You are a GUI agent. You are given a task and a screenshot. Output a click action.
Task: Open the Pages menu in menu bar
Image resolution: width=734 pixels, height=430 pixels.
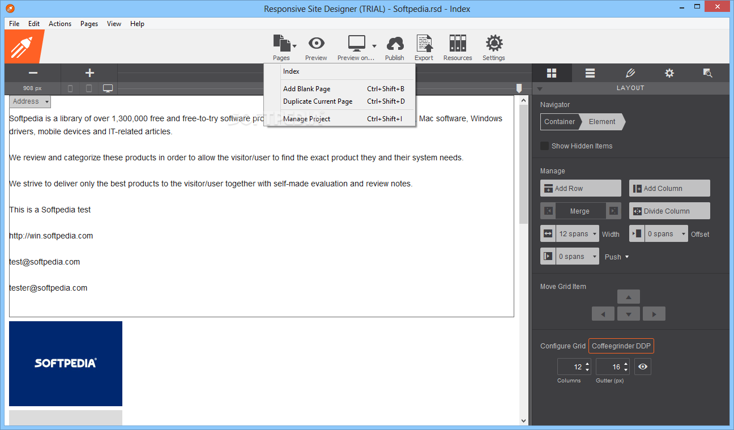pos(89,24)
